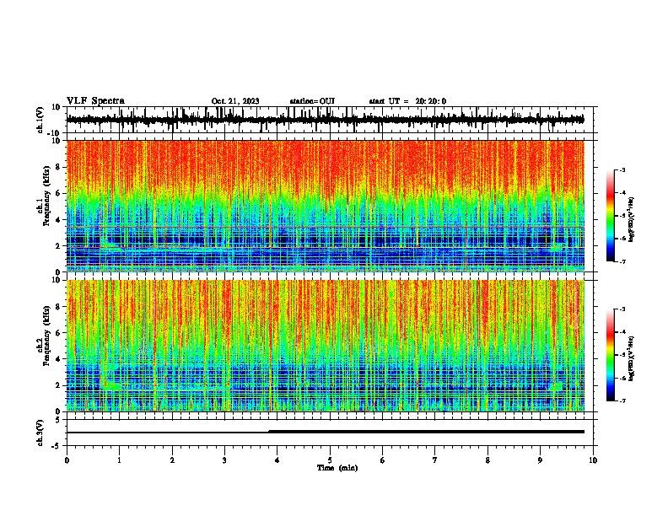Viewport: 668px width, 516px height.
Task: Click the ch.3(V) black signal line
Action: 326,432
